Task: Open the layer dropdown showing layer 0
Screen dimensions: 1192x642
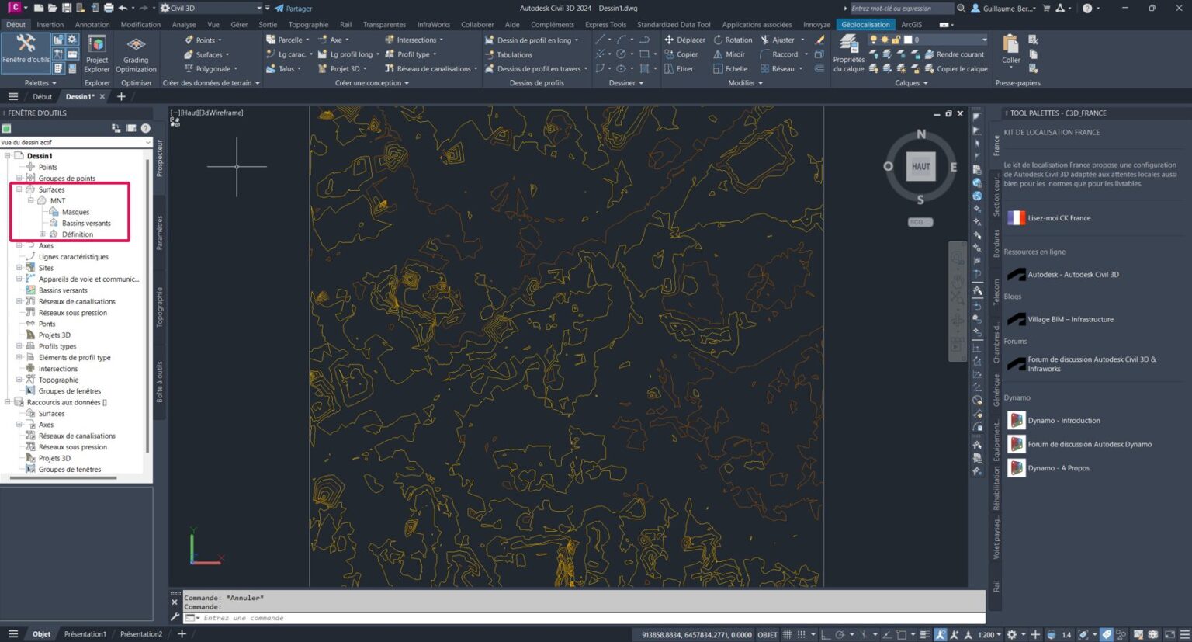Action: coord(949,40)
